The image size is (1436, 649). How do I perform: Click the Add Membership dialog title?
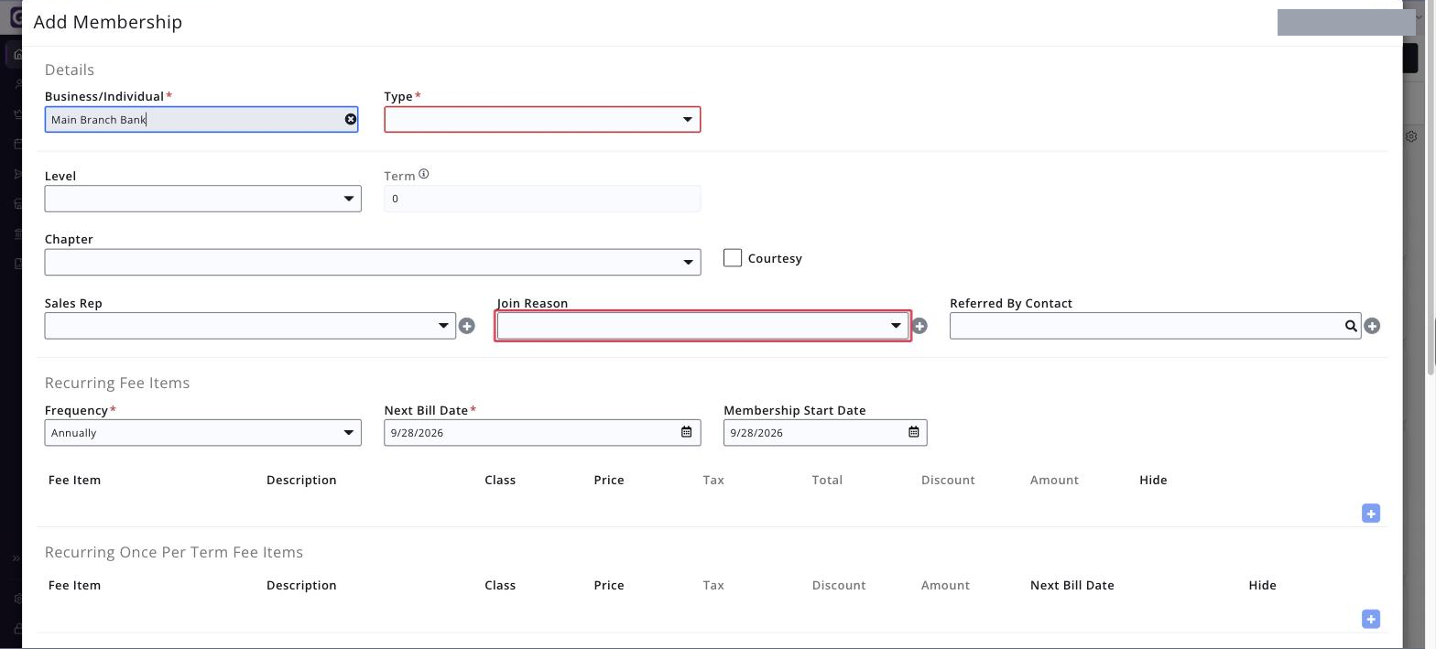pos(108,22)
